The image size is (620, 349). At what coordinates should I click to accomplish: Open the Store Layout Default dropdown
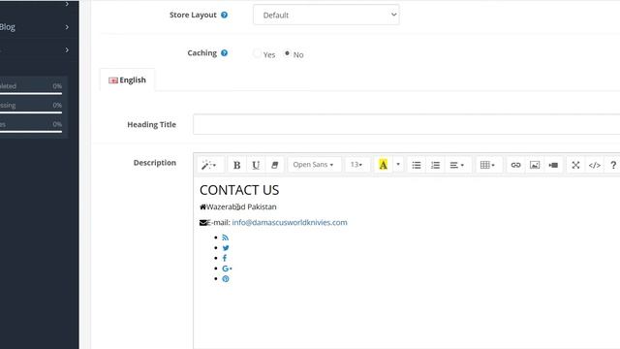tap(326, 16)
